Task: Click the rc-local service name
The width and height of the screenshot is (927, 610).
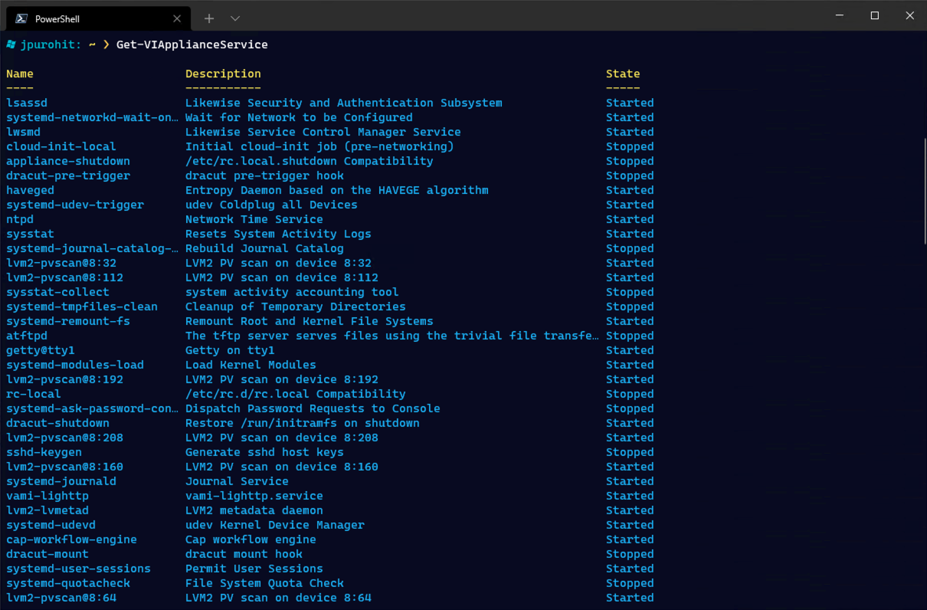Action: 34,394
